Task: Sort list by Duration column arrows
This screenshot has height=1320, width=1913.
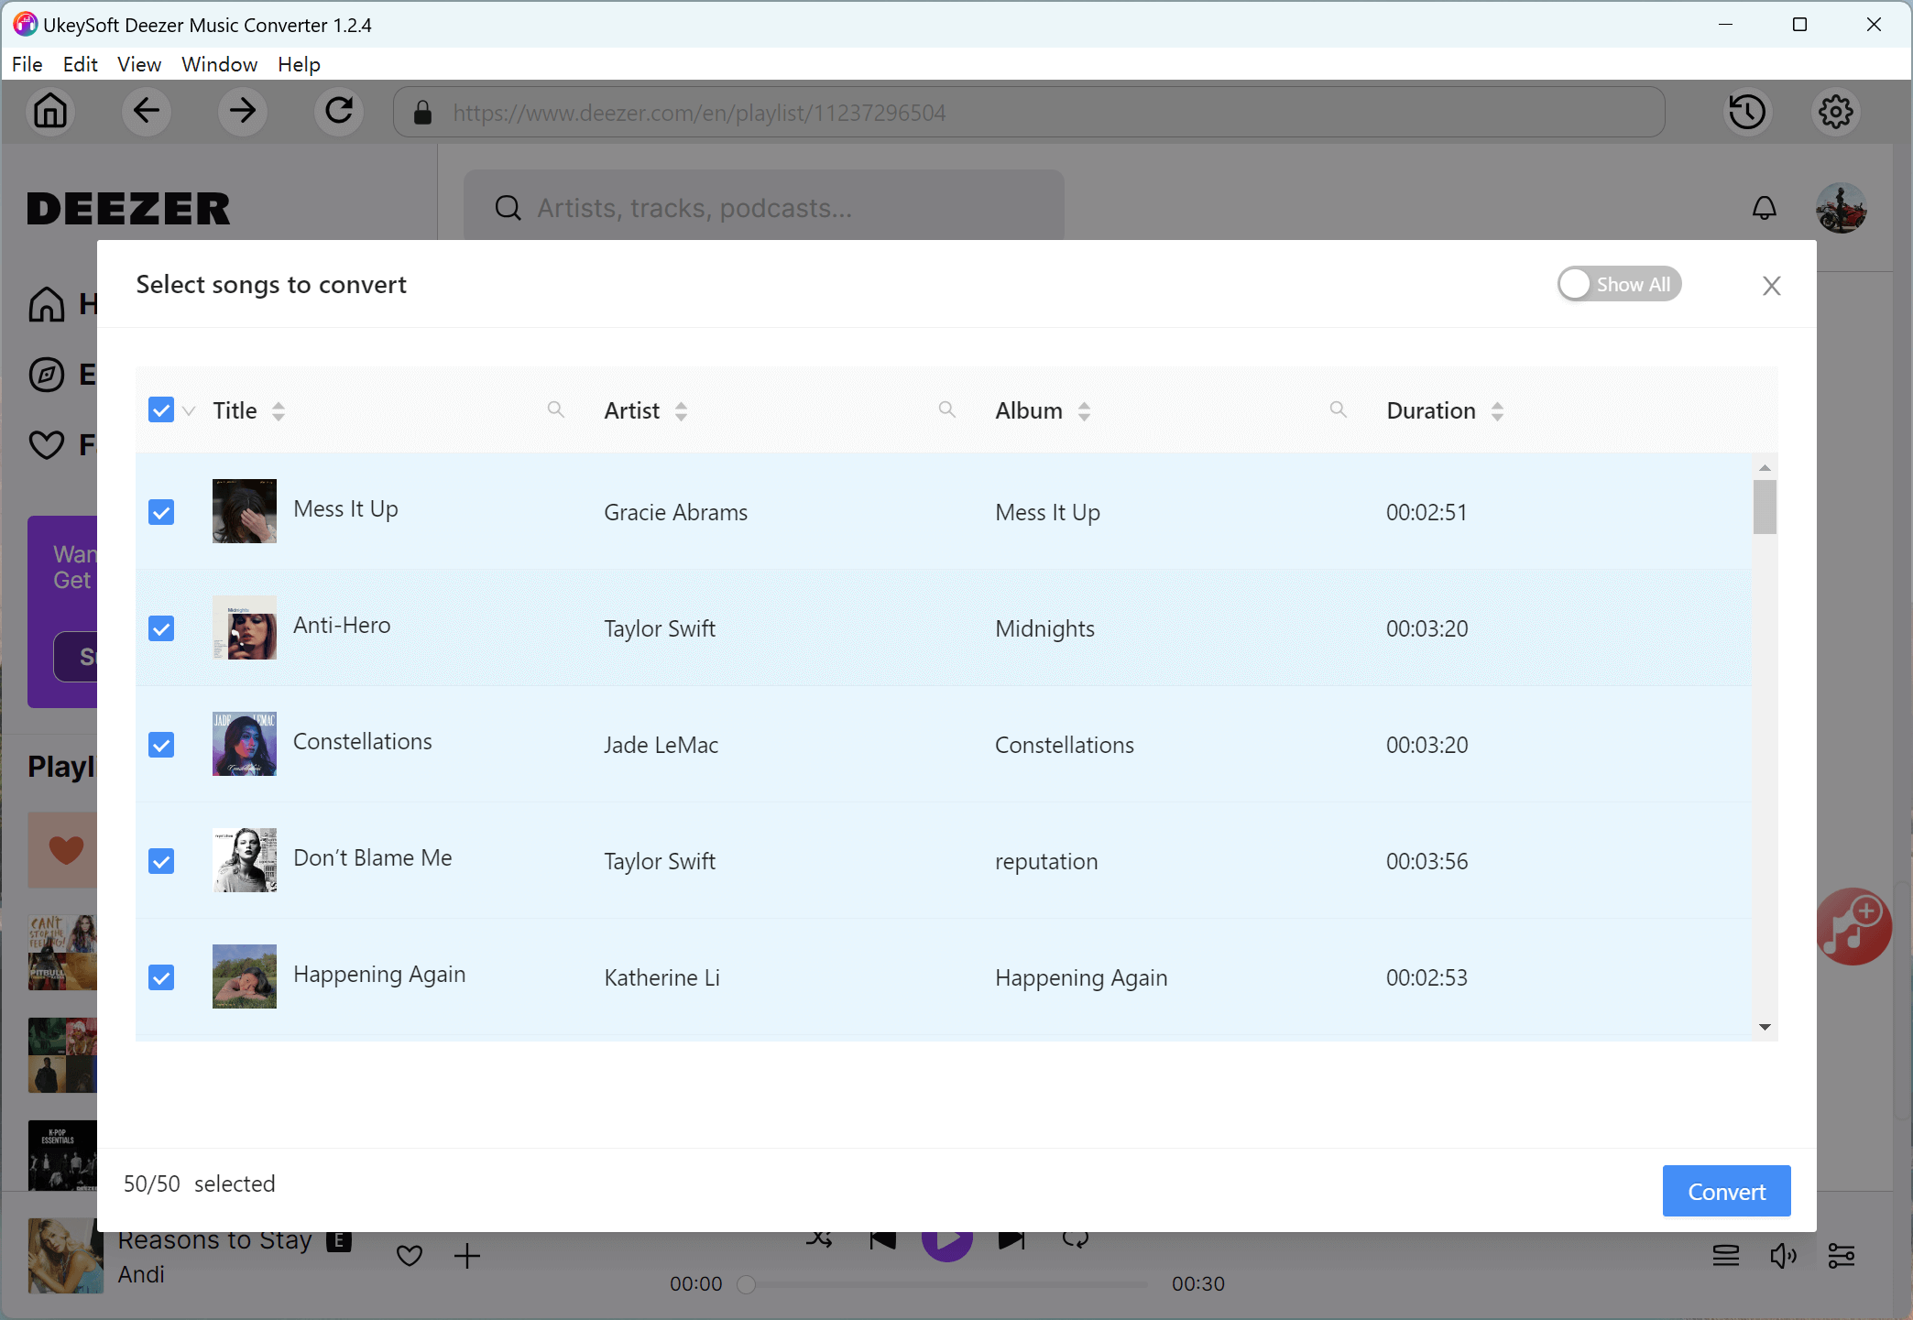Action: 1497,411
